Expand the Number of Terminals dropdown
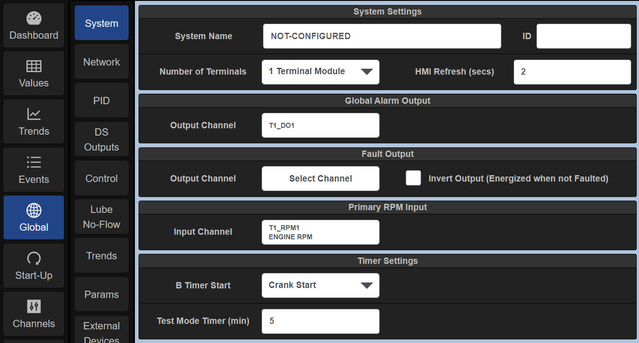 pyautogui.click(x=320, y=72)
